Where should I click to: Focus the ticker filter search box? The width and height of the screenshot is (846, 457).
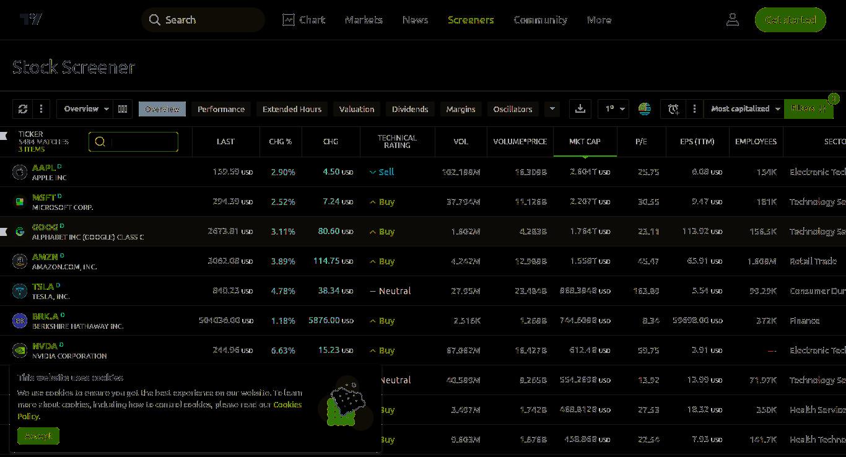coord(134,142)
